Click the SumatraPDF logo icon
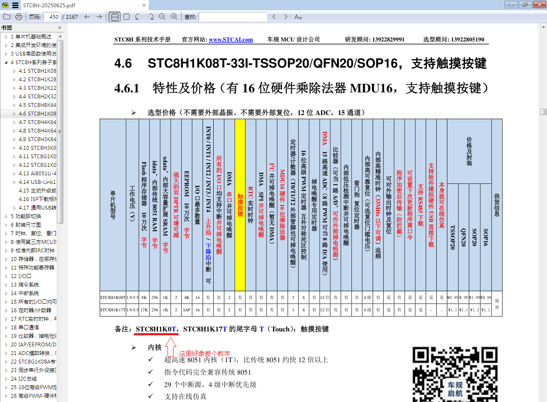 pyautogui.click(x=5, y=5)
